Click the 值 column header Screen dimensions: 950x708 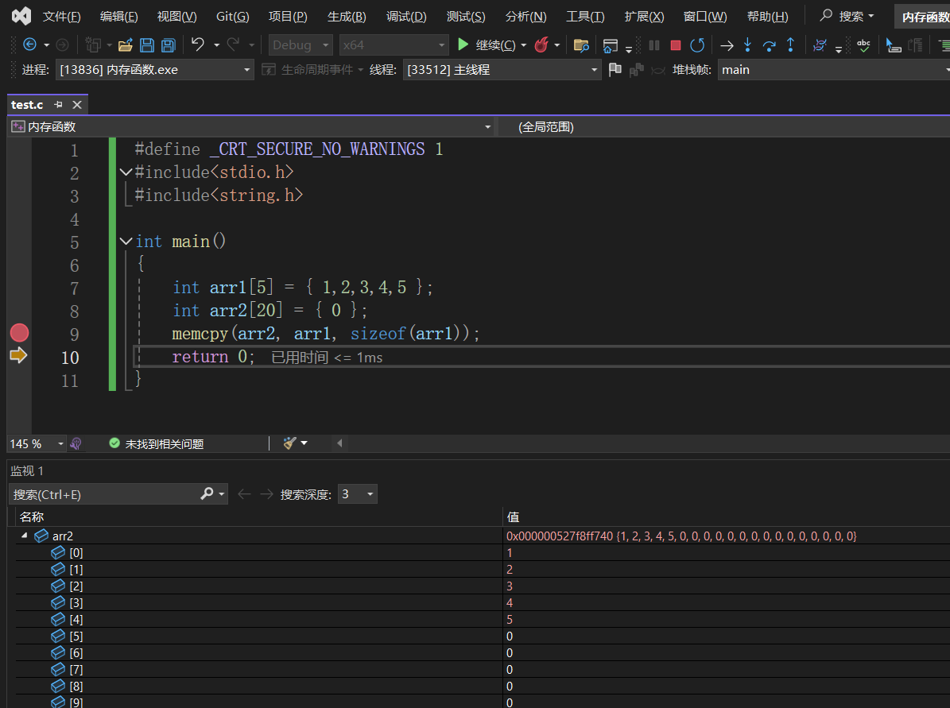pos(514,516)
